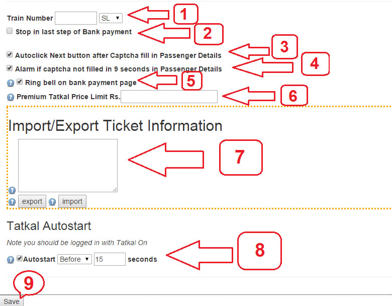
Task: Click help icon next to Premium Tatkal Price Limit
Action: (11, 97)
